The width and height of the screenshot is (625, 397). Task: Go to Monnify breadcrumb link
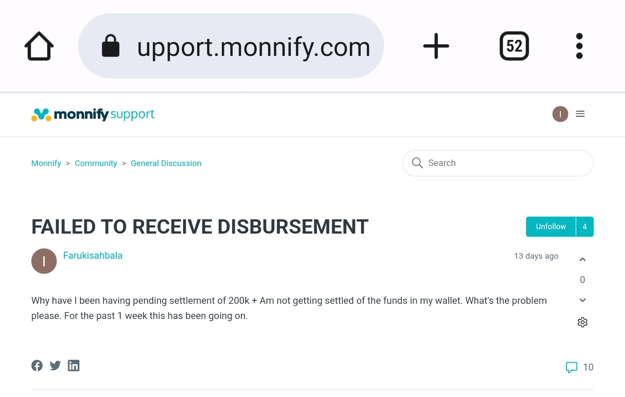46,163
